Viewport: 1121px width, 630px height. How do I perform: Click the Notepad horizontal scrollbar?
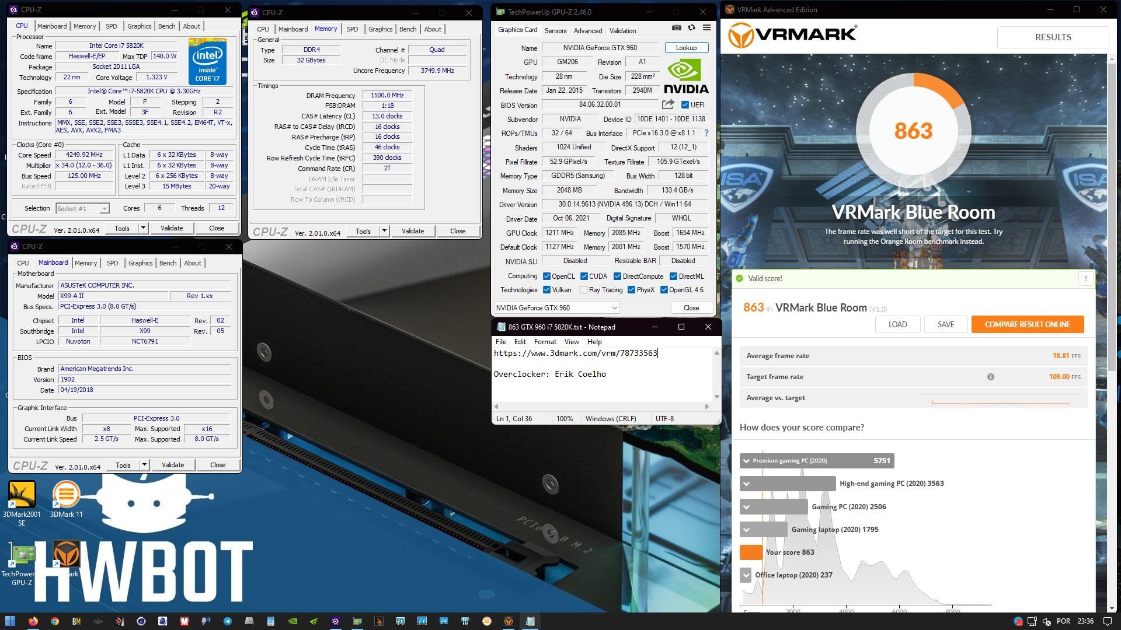click(601, 407)
